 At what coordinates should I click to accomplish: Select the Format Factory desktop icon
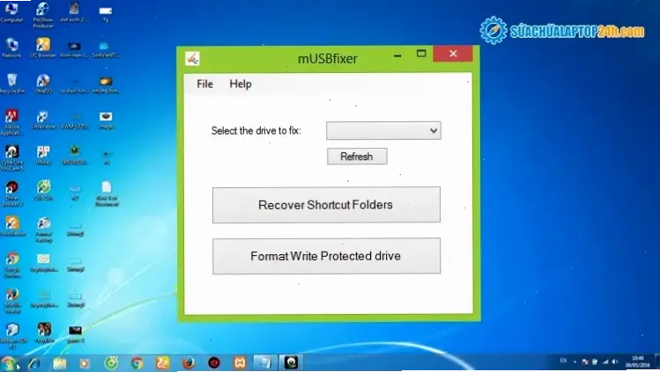[43, 230]
